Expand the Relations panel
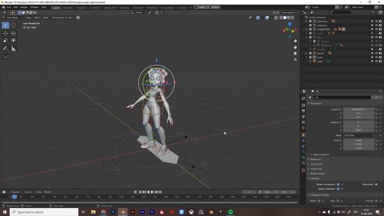This screenshot has height=216, width=384. click(x=315, y=159)
